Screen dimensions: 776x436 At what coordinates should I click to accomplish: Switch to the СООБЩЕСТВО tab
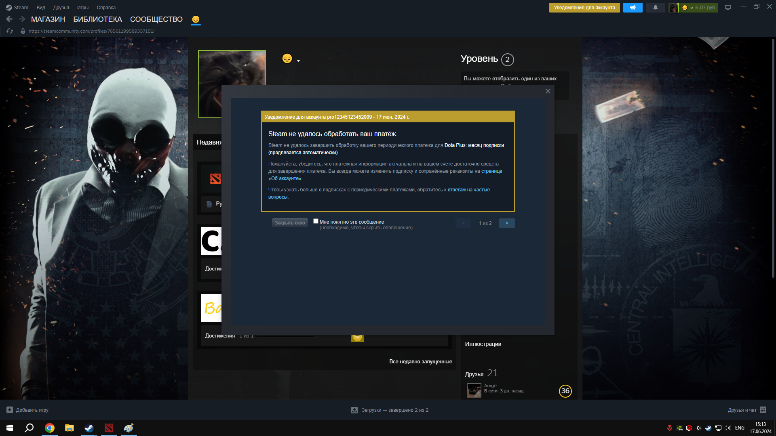[156, 19]
